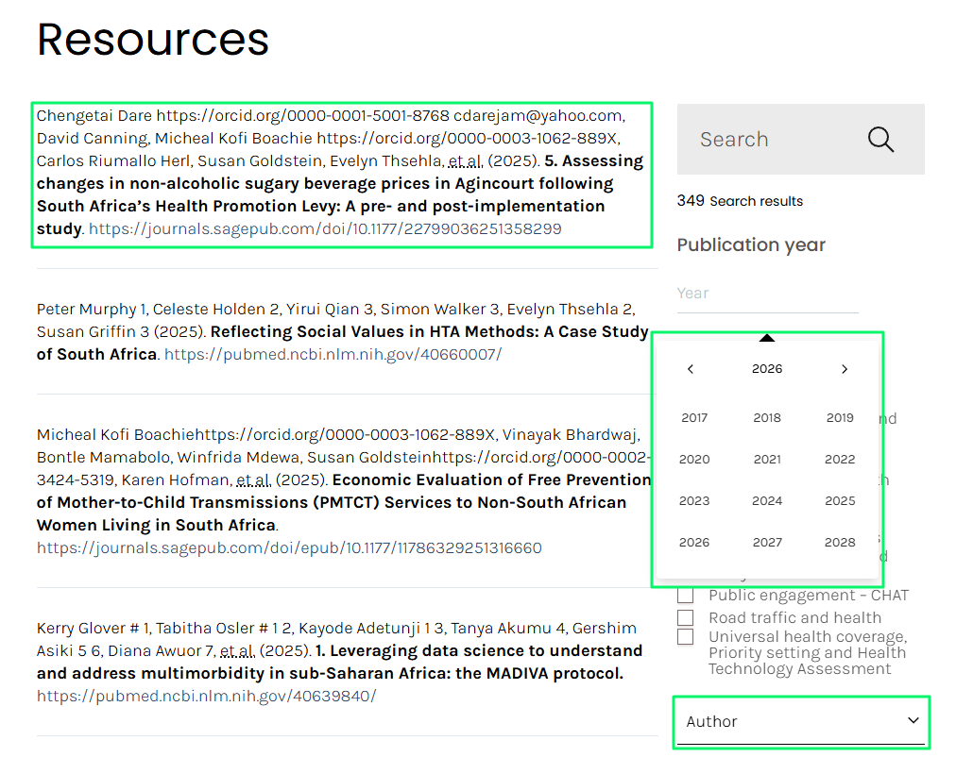Select year 2019 in the picker
Screen dimensions: 956x757
coord(840,418)
